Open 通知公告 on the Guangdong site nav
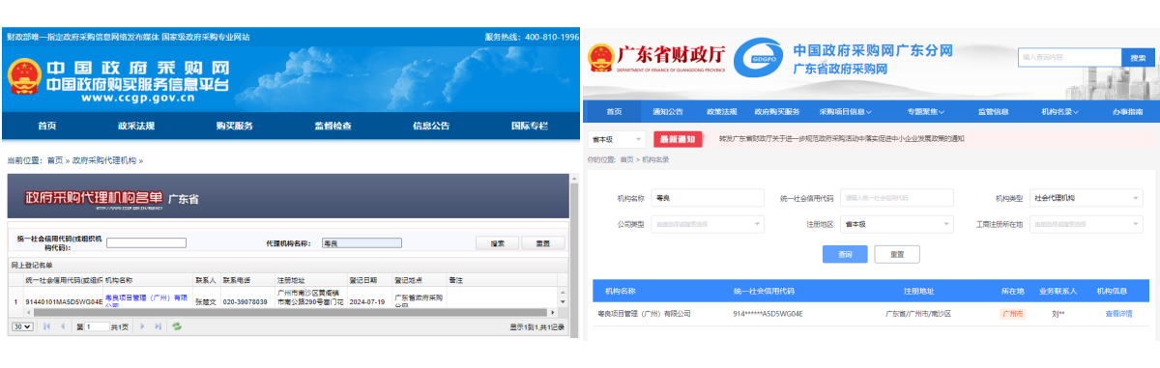Image resolution: width=1160 pixels, height=368 pixels. point(667,112)
